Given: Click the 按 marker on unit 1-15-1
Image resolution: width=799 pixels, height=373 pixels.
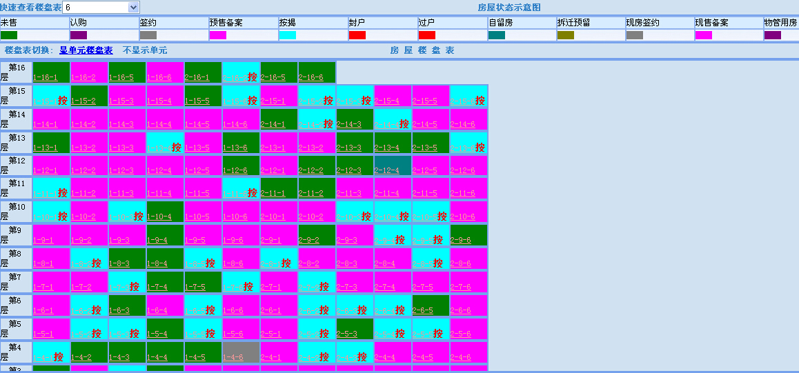Looking at the screenshot, I should click(x=62, y=101).
